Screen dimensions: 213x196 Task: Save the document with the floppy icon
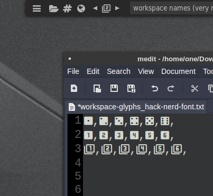click(114, 88)
